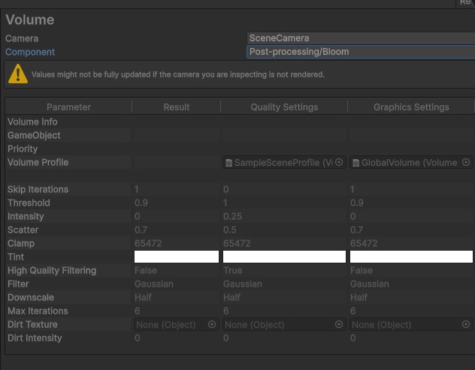Click the Graphics Settings column header
475x370 pixels.
pos(411,107)
